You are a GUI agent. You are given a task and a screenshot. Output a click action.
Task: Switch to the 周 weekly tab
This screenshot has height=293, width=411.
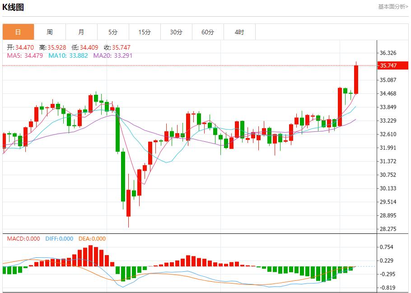(x=50, y=32)
